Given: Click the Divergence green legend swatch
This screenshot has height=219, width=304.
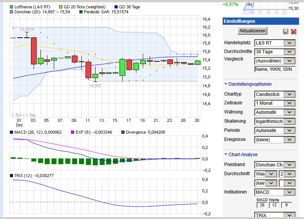Looking at the screenshot, I should (x=123, y=132).
